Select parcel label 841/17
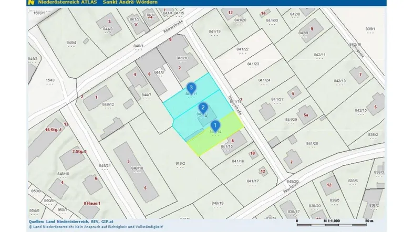This screenshot has height=232, width=413. (253, 181)
